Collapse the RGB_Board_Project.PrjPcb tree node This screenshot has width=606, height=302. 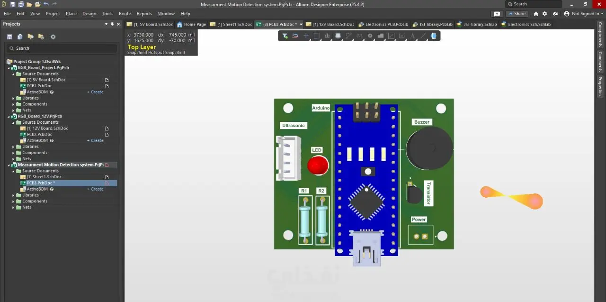(x=9, y=68)
